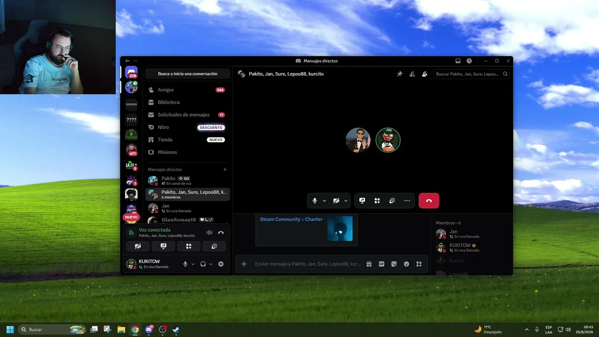Click the pinned messages pin icon
Image resolution: width=599 pixels, height=337 pixels.
click(x=400, y=74)
